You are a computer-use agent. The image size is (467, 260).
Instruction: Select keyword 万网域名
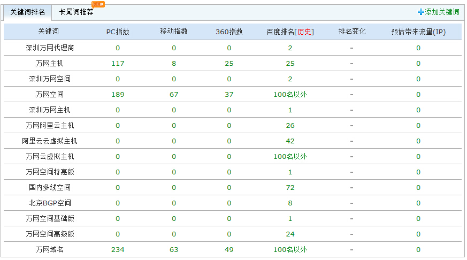[x=50, y=250]
